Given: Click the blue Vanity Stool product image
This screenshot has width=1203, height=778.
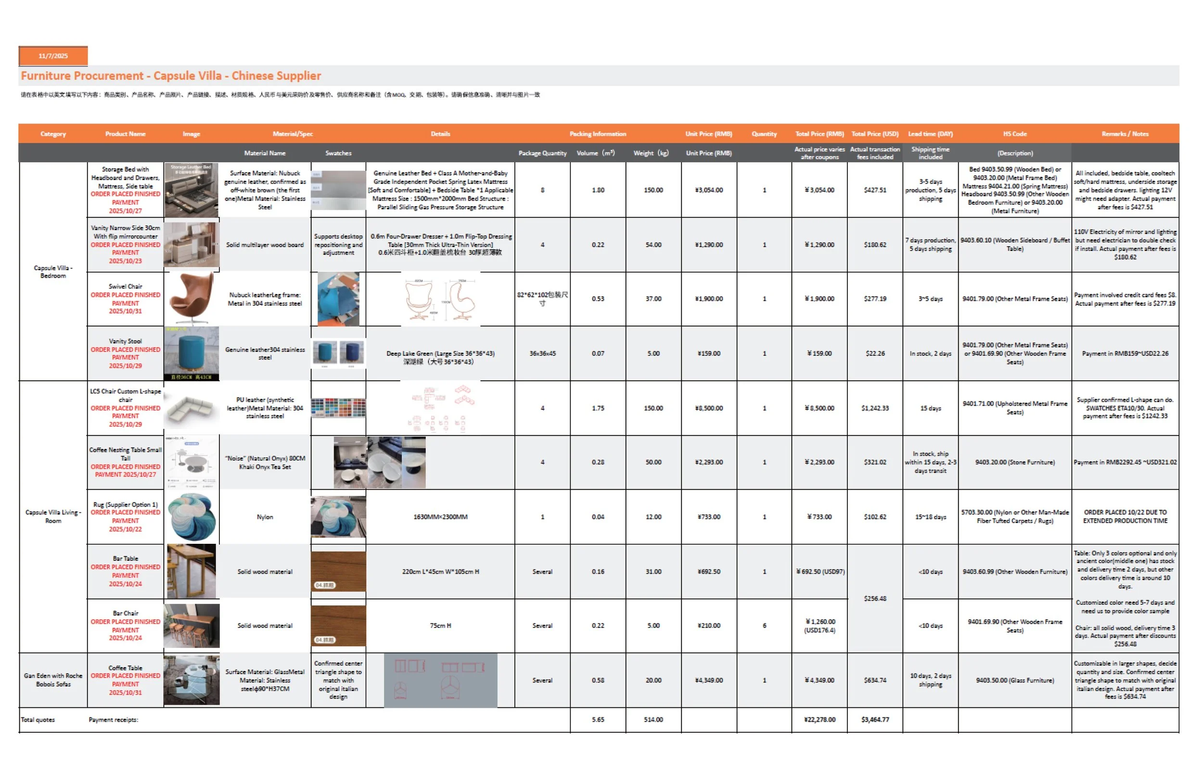Looking at the screenshot, I should point(191,353).
